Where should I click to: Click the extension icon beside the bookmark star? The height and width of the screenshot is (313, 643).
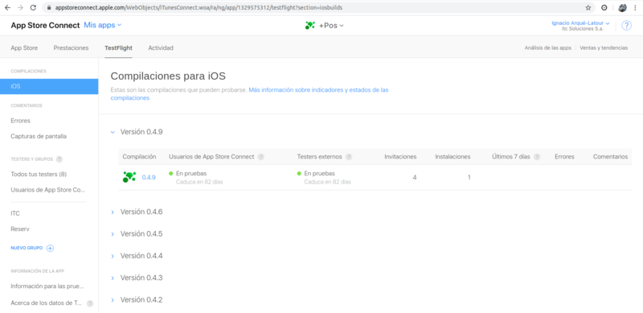(604, 7)
